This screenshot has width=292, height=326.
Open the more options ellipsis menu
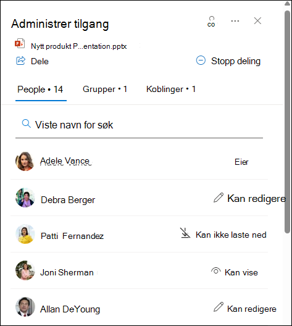[235, 21]
